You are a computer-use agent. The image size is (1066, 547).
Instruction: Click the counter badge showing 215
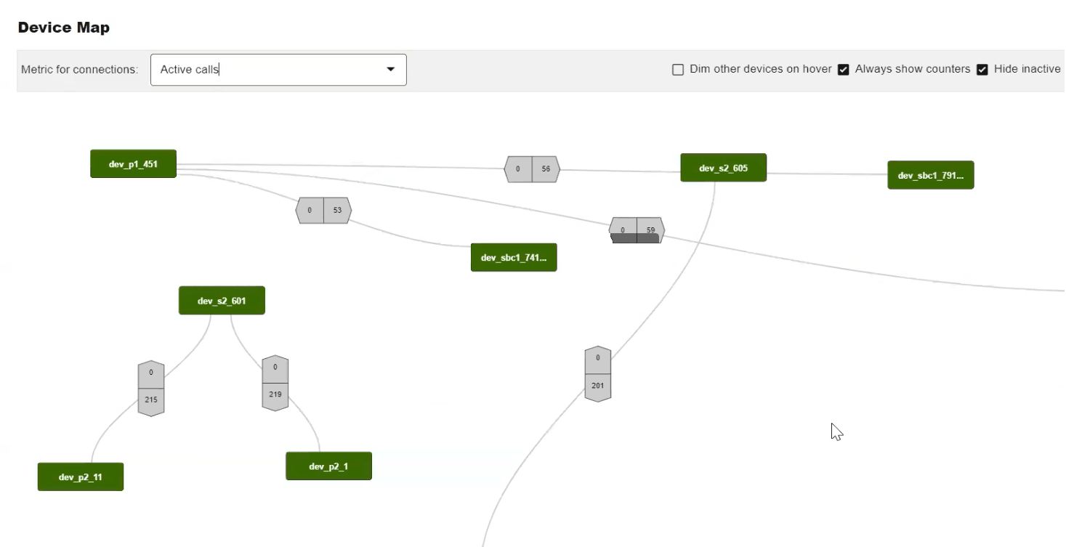coord(150,386)
